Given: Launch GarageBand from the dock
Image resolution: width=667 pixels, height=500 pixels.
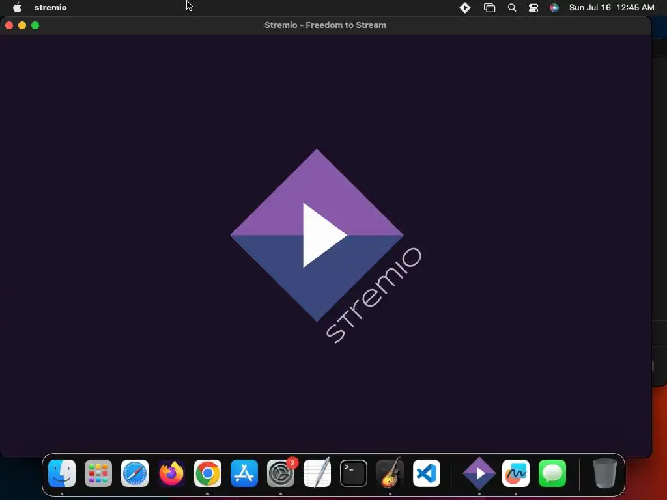Looking at the screenshot, I should 390,473.
